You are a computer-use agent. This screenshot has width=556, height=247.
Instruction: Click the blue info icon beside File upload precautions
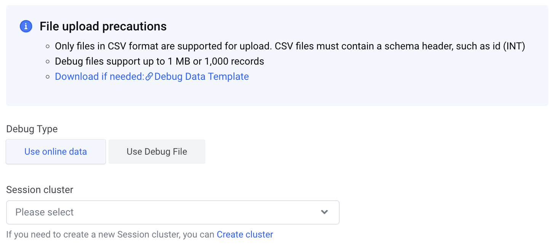(26, 27)
